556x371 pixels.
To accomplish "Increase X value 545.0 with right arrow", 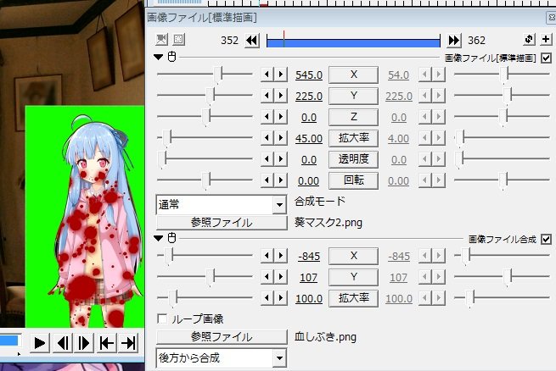I will pos(280,75).
